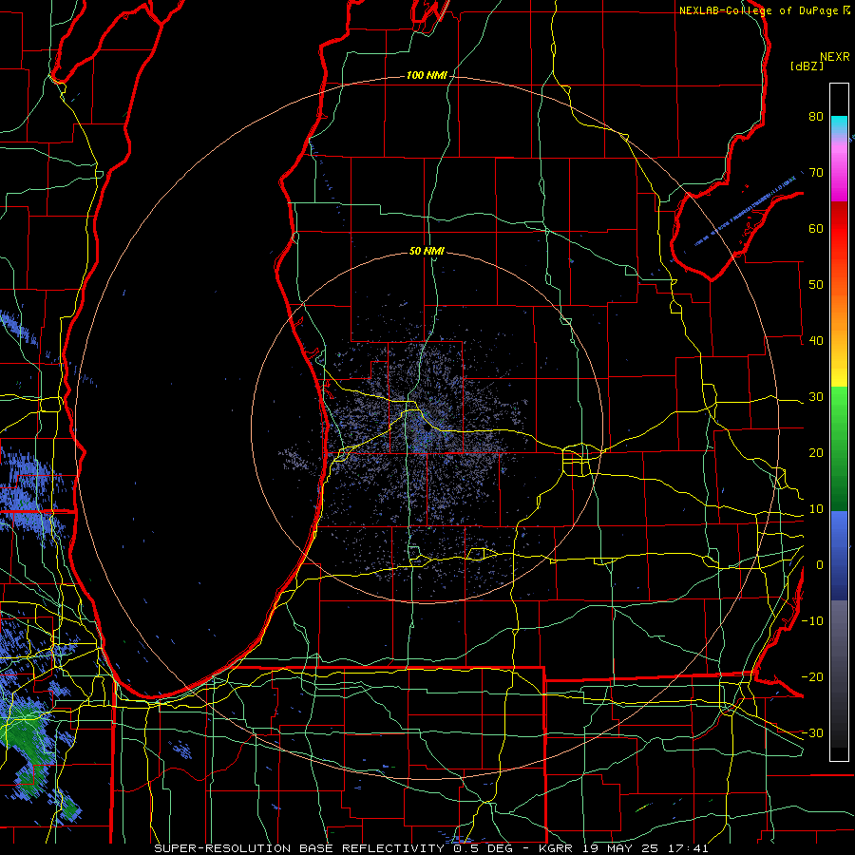Click the blue segment of the reflectivity color bar
Viewport: 855px width, 855px height.
pos(839,555)
